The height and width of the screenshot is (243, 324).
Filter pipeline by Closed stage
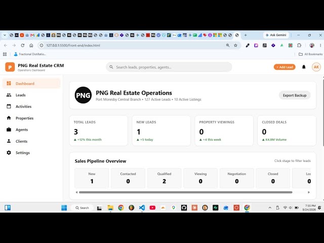[273, 178]
